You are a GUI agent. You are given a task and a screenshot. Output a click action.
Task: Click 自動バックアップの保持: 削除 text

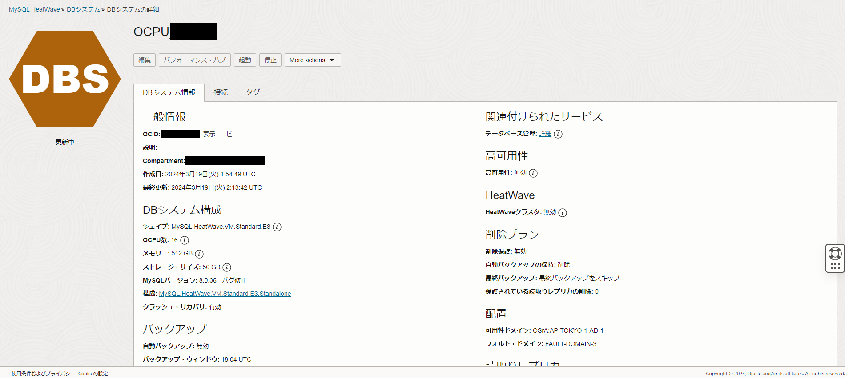pos(528,265)
